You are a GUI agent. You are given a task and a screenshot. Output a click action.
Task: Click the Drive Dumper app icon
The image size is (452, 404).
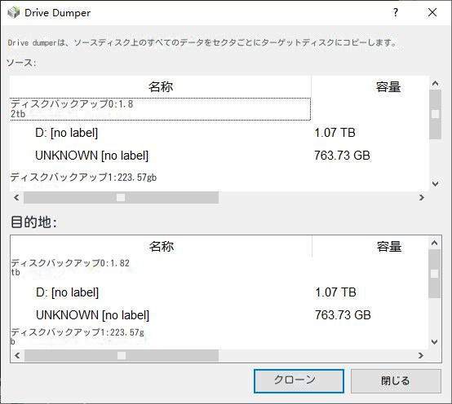(x=13, y=12)
